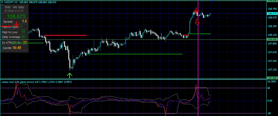Click the 109.000 level label on the price axis

272,1
